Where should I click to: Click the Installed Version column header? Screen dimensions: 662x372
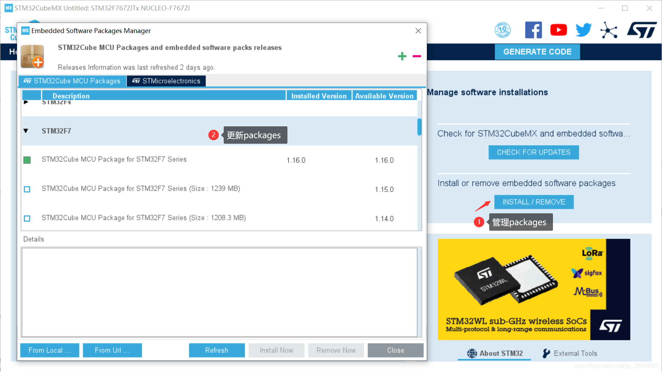point(319,96)
